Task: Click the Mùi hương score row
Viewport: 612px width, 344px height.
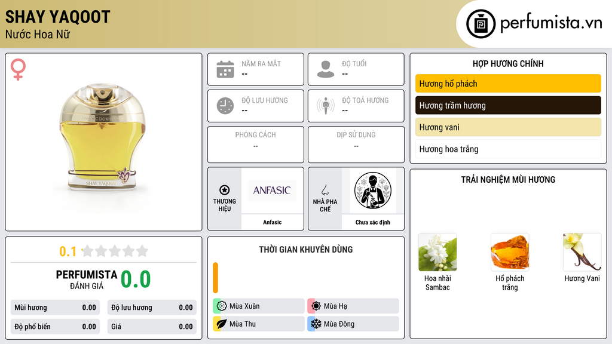Action: pos(55,308)
